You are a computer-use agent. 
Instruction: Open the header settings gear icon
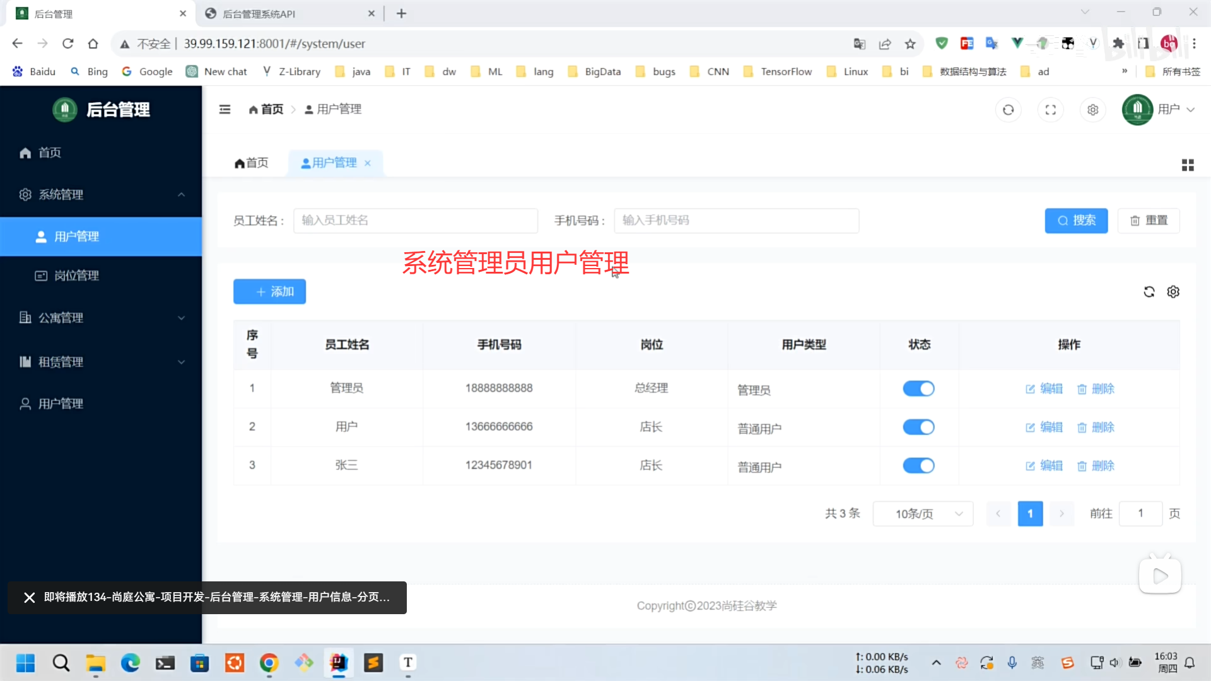[x=1092, y=110]
